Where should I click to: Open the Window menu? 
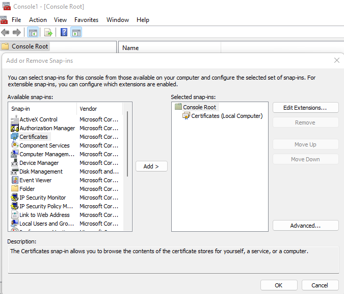pyautogui.click(x=118, y=20)
